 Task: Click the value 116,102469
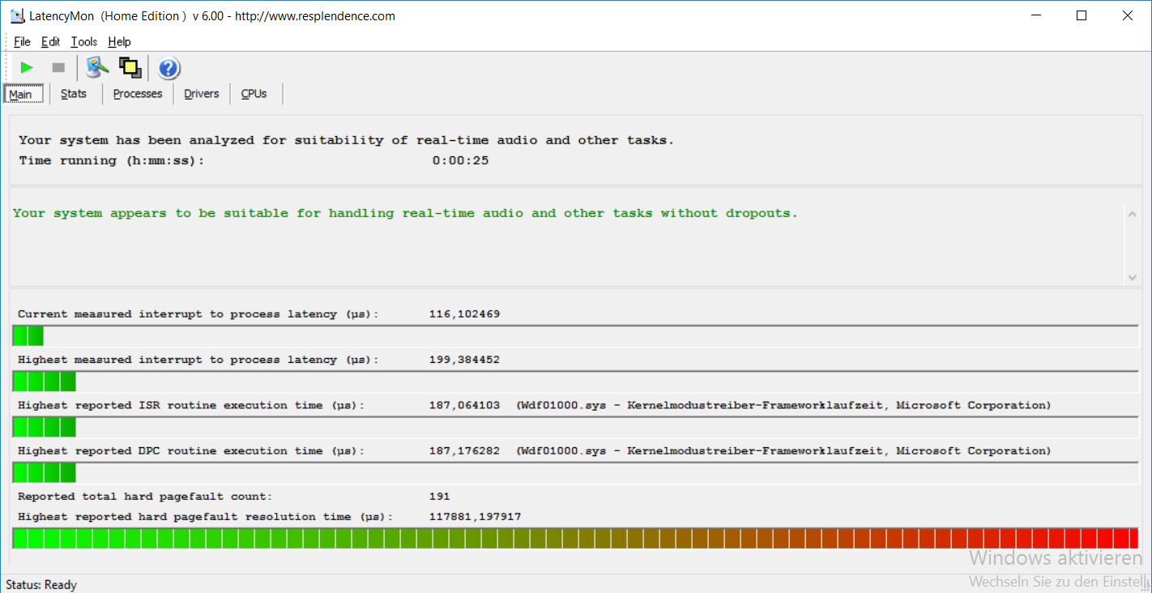pyautogui.click(x=464, y=314)
